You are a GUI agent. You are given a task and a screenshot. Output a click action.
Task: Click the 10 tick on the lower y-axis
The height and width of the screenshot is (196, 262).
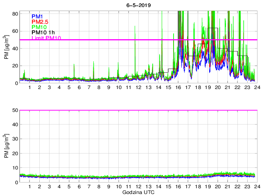pyautogui.click(x=15, y=168)
